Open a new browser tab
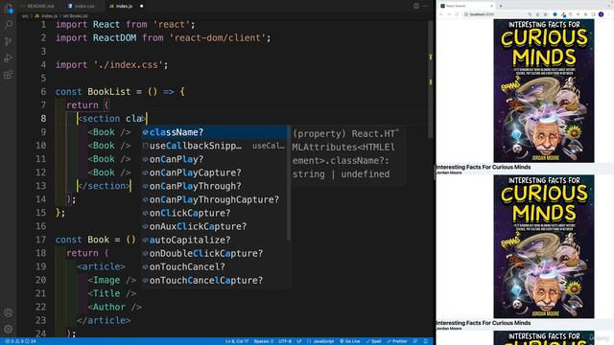Screen dimensions: 614x345 501,6
